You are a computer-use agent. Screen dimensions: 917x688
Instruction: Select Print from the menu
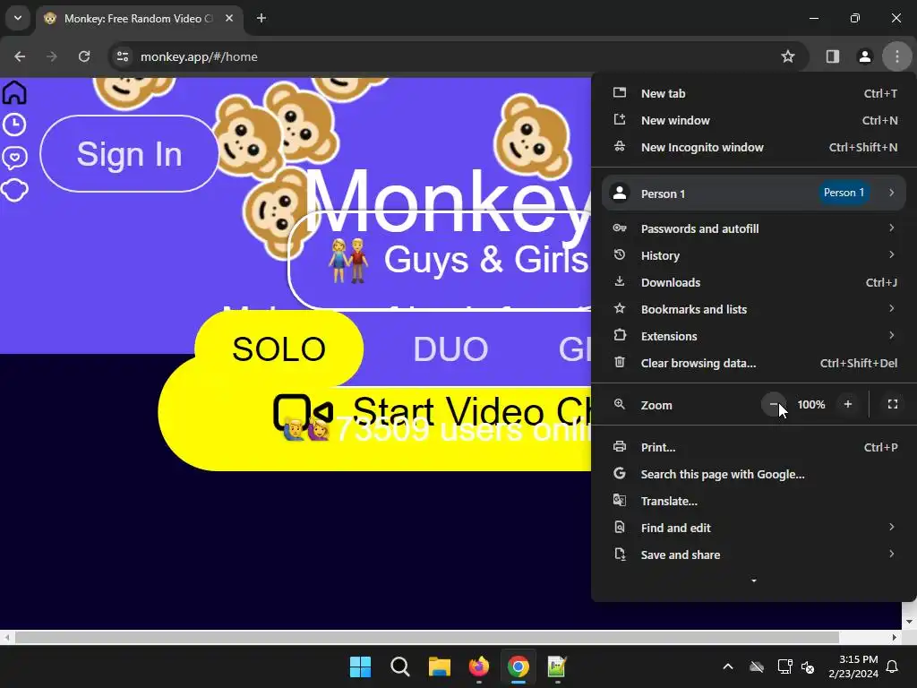pos(754,448)
